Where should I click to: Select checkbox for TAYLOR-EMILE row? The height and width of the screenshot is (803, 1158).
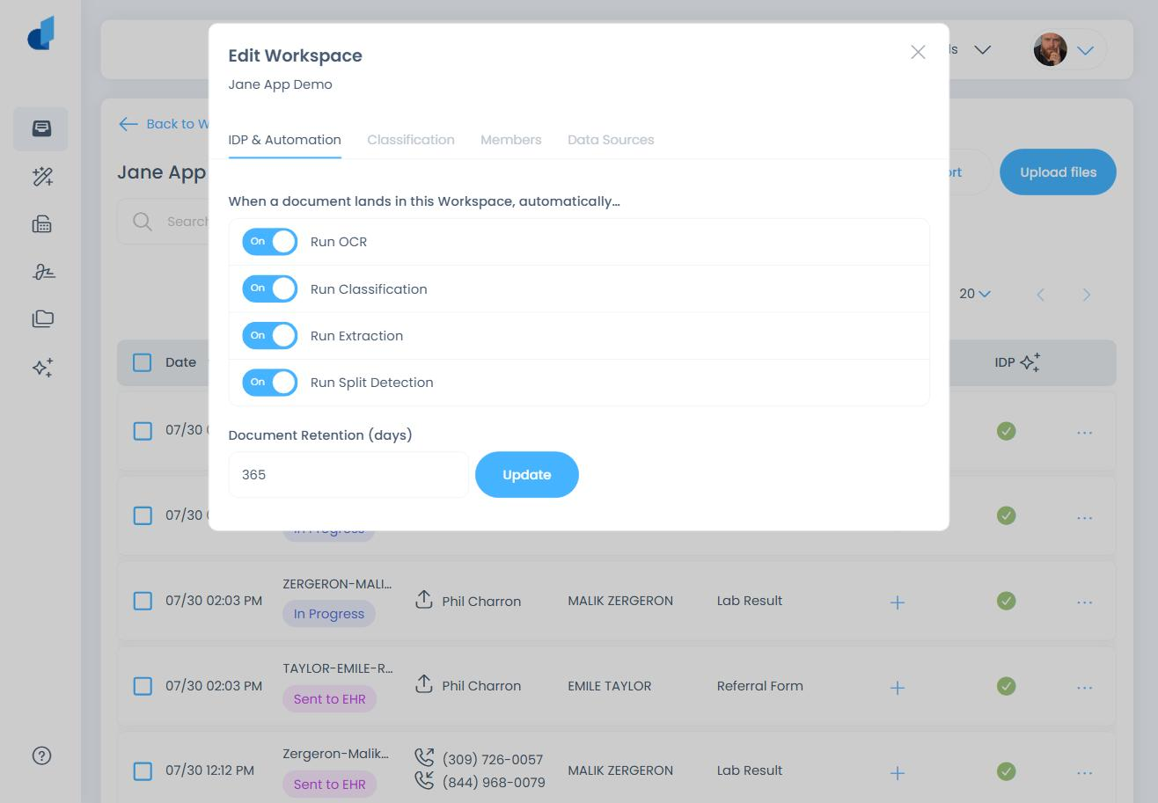point(143,686)
